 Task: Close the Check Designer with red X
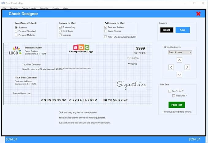click(198, 14)
